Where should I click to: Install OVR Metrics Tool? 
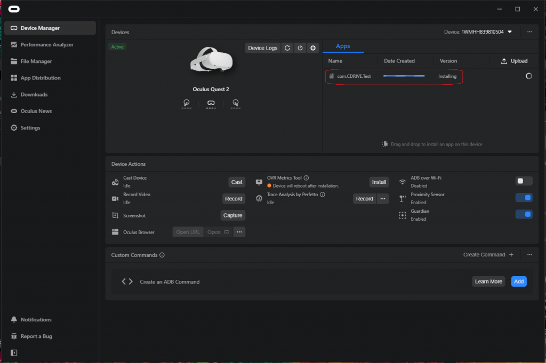[x=379, y=182]
